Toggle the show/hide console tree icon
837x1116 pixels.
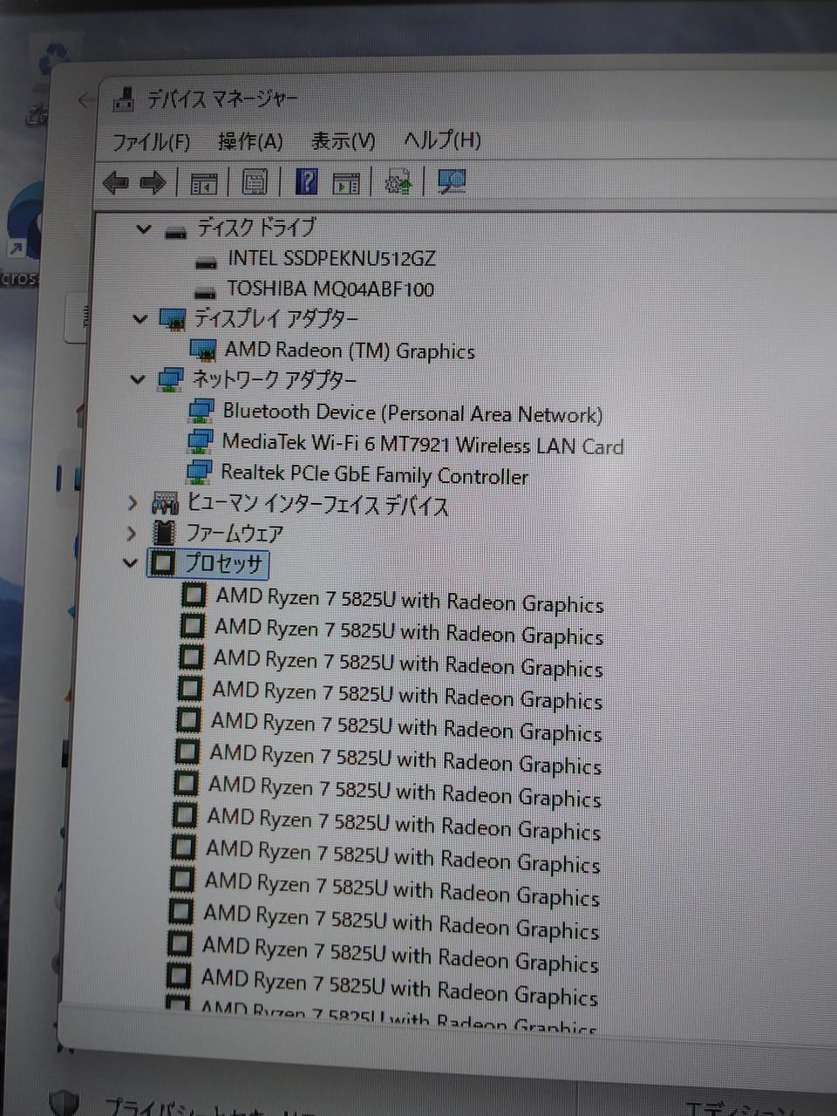pyautogui.click(x=203, y=183)
